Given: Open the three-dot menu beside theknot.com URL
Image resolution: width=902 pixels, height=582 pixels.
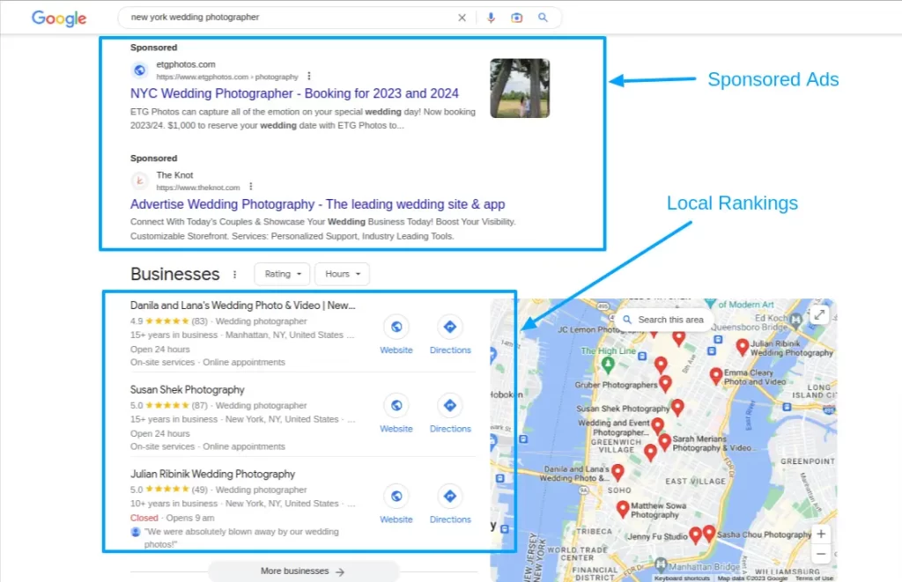Looking at the screenshot, I should pyautogui.click(x=251, y=187).
